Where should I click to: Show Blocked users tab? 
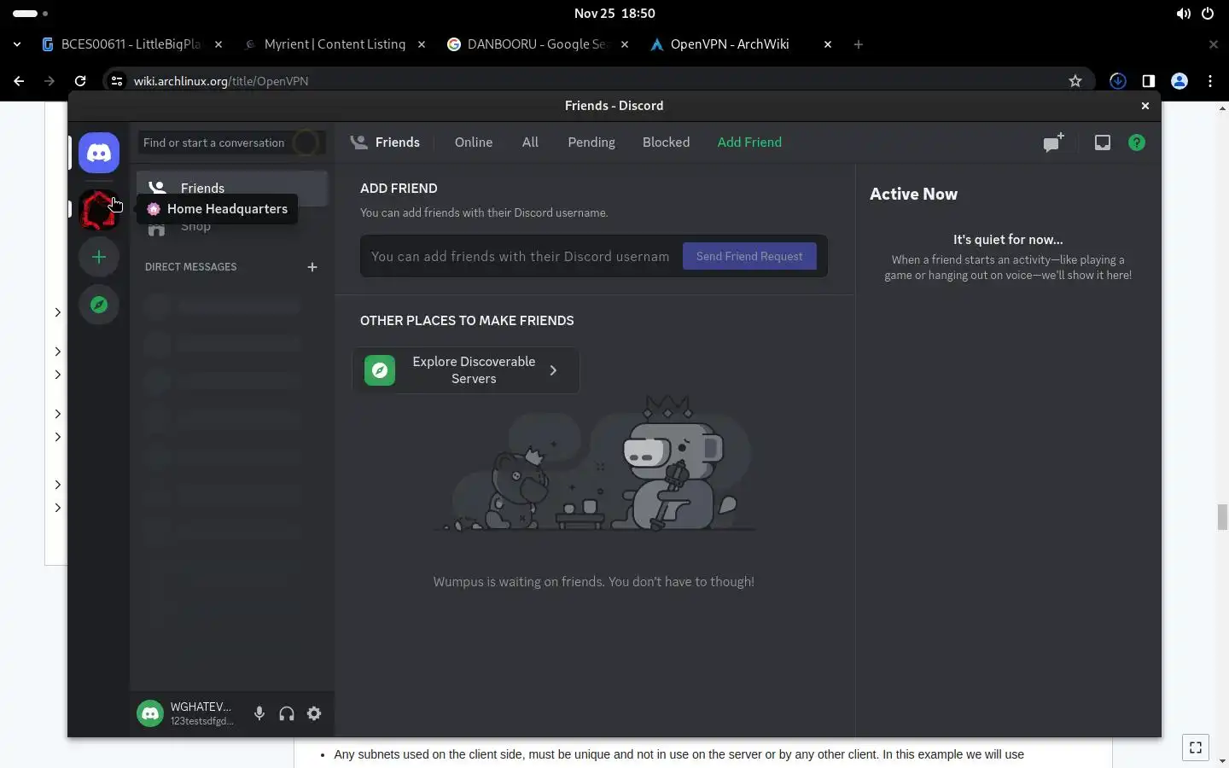click(x=666, y=143)
